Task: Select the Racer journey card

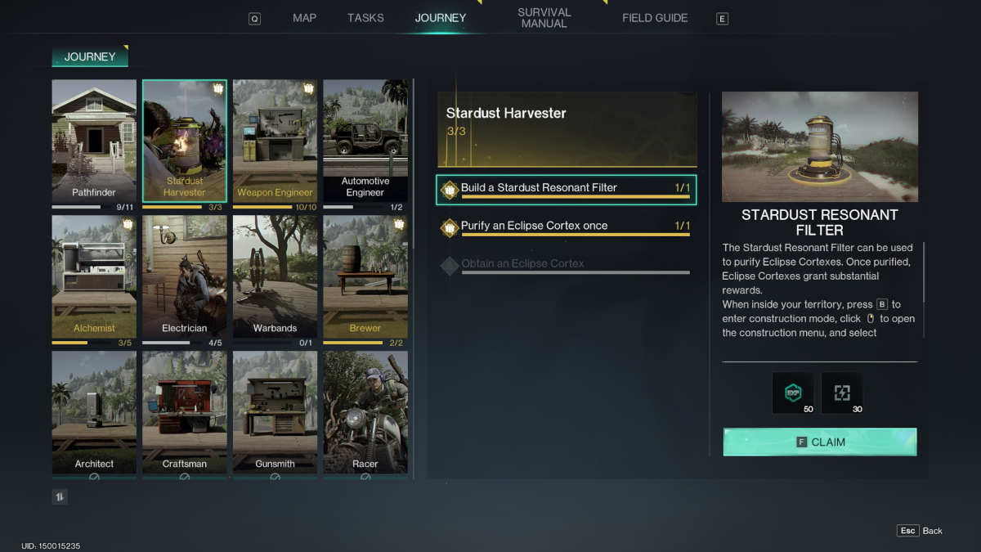Action: click(365, 412)
